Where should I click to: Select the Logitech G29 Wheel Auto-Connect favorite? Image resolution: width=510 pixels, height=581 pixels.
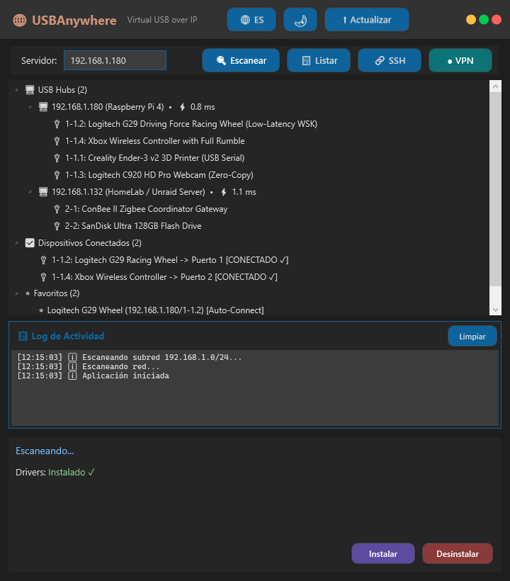click(156, 310)
